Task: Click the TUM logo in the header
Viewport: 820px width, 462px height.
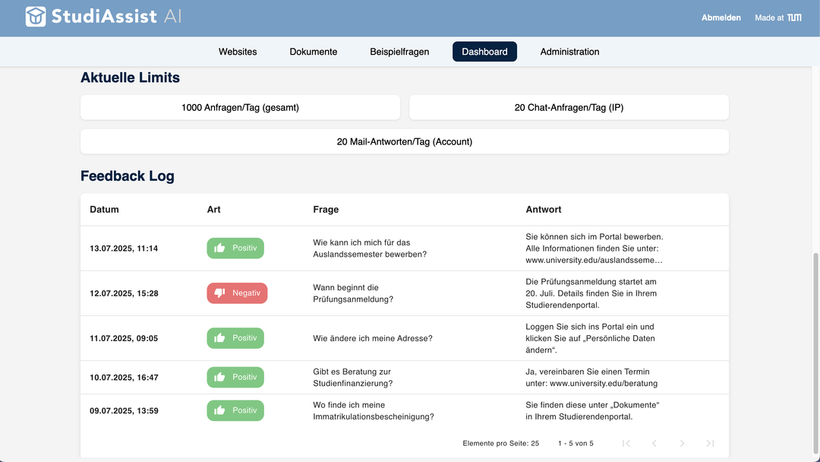Action: point(794,17)
